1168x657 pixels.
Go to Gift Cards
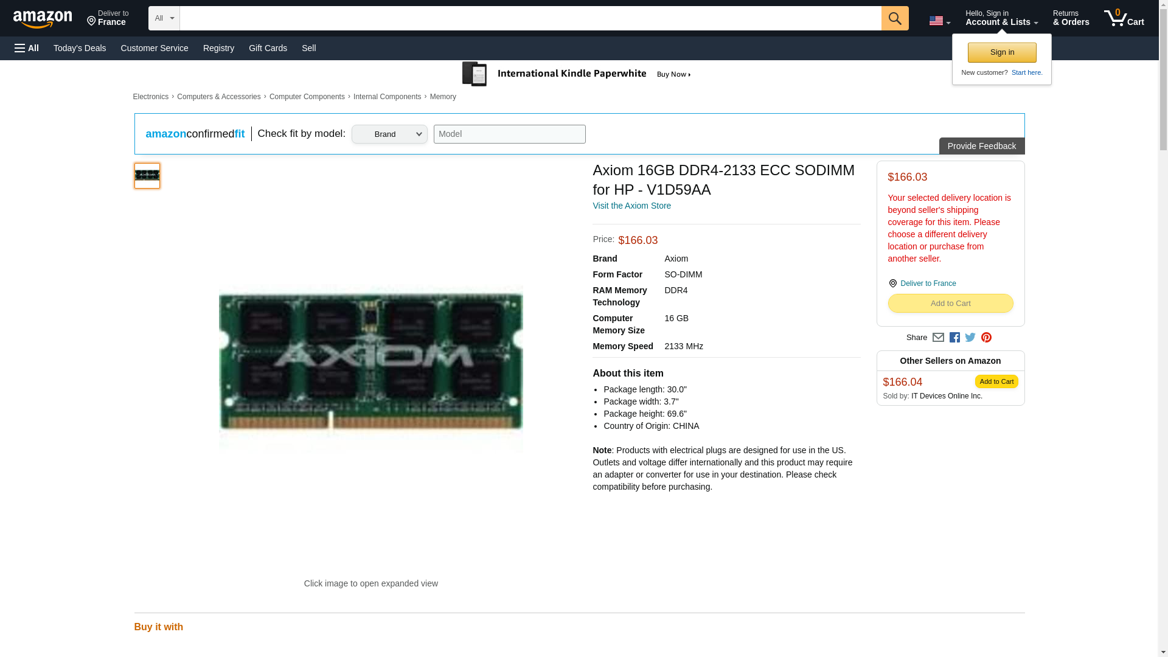tap(268, 48)
